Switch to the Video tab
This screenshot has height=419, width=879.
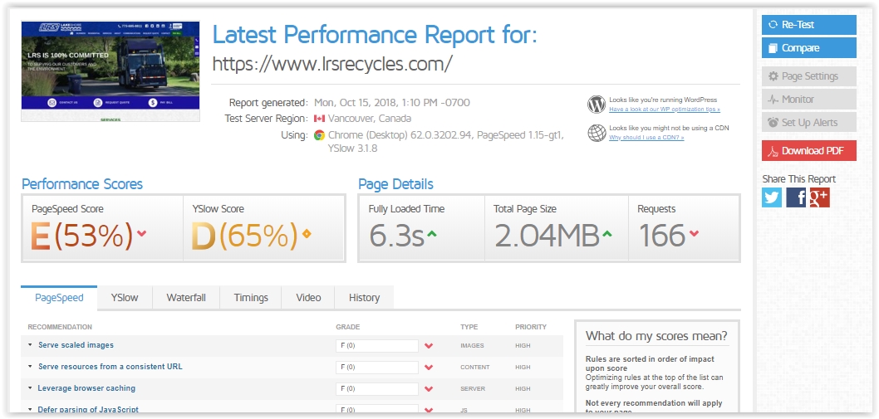[308, 297]
